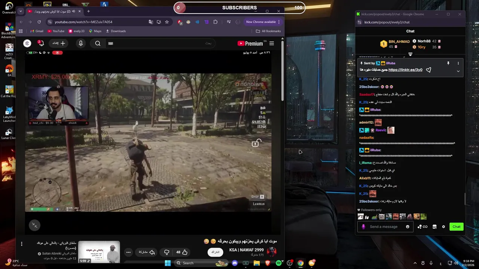The width and height of the screenshot is (479, 269).
Task: Click the green Chat send button
Action: (457, 227)
